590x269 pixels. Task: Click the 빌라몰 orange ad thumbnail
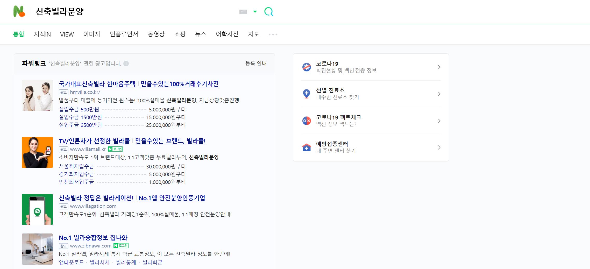click(x=37, y=152)
